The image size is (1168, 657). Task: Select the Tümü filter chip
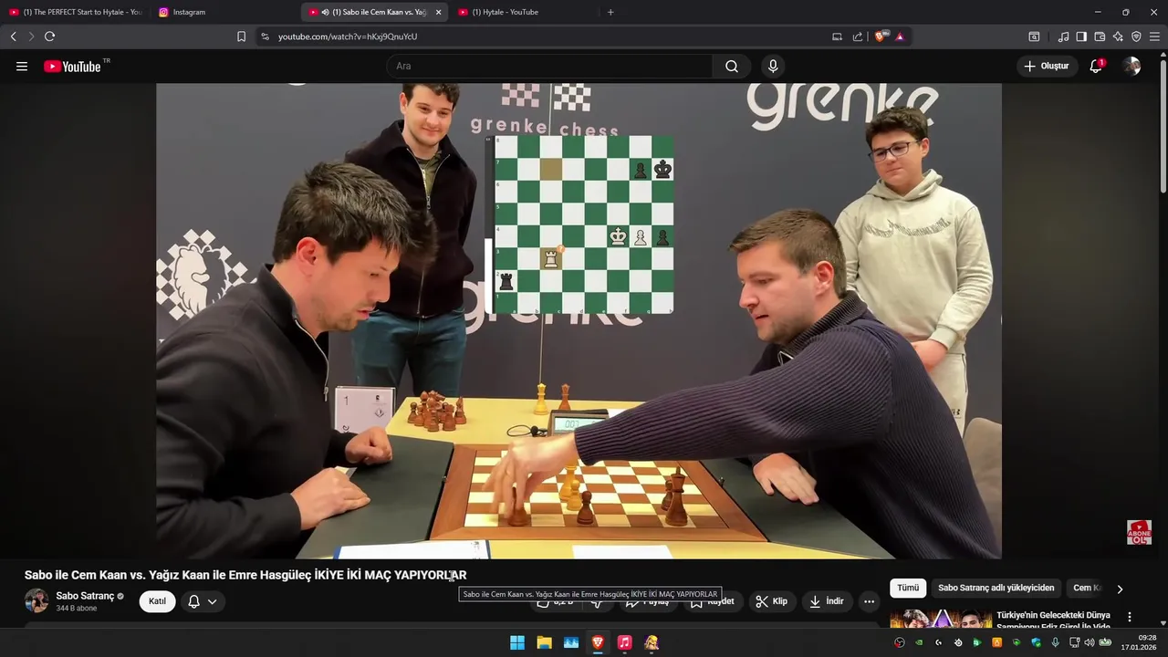908,589
